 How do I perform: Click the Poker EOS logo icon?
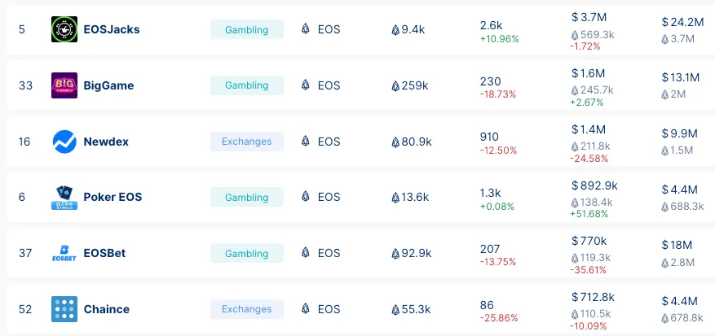[x=64, y=197]
